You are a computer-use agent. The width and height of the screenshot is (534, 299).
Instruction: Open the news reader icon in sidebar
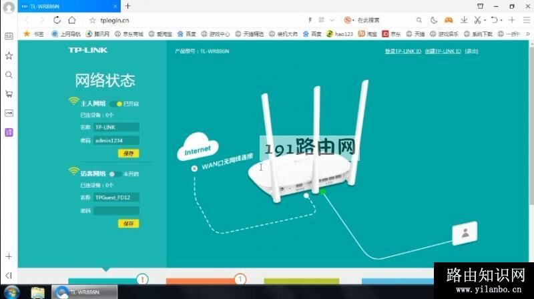tap(9, 36)
